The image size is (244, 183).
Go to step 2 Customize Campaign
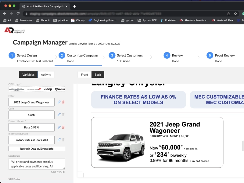[x=78, y=58]
